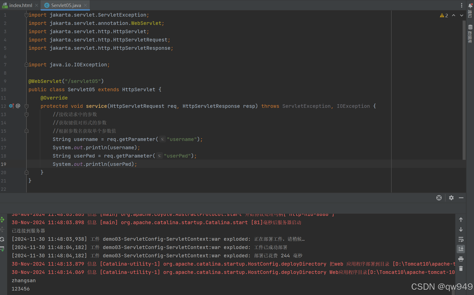Click the greyed-out deploy arrows icon in the run panel

(2, 229)
